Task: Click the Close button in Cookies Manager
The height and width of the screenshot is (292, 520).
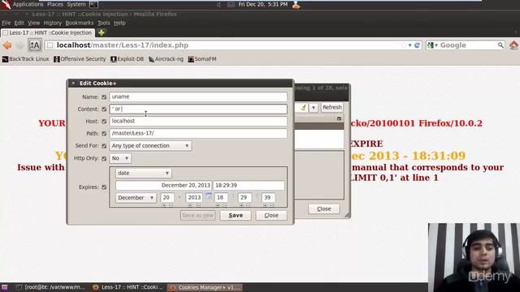Action: point(323,209)
